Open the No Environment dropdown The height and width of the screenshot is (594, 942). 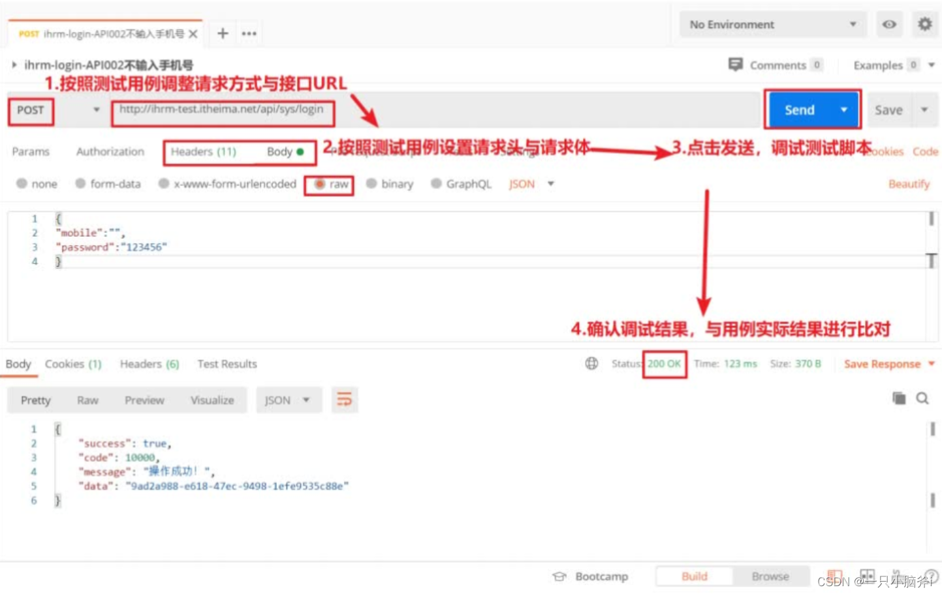773,25
